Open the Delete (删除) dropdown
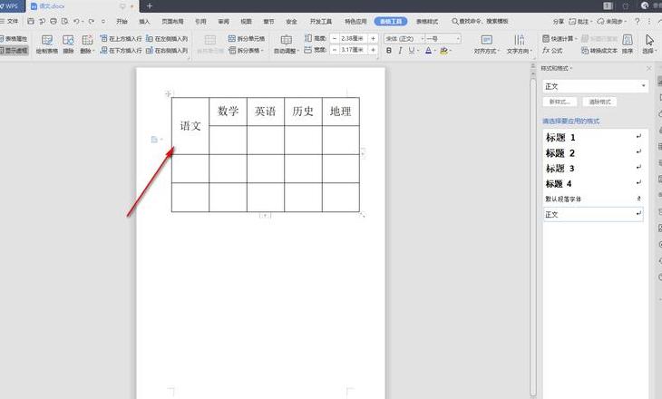Viewport: 662px width, 399px height. pyautogui.click(x=87, y=44)
